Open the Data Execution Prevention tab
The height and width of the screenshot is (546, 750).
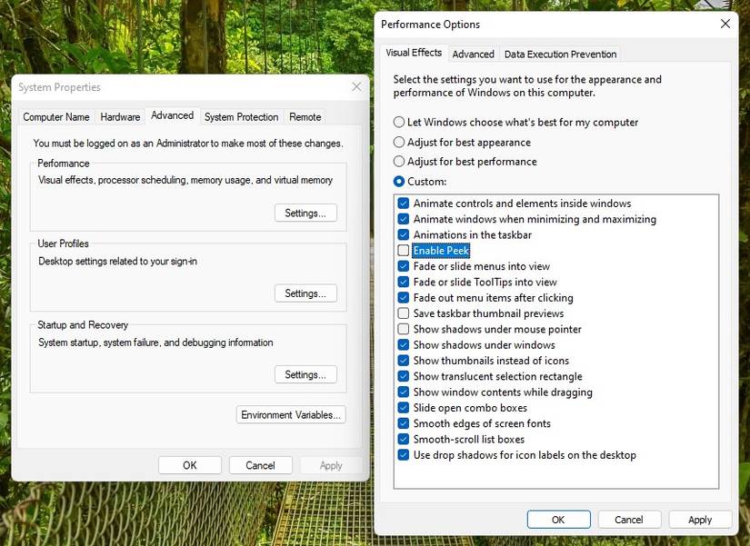560,55
